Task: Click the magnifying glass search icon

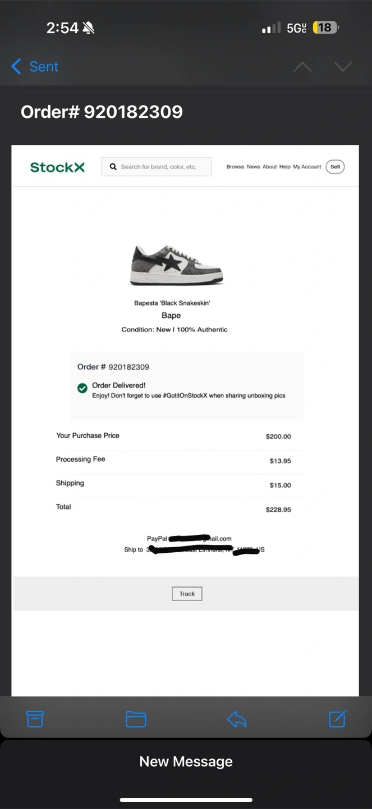Action: (x=113, y=167)
